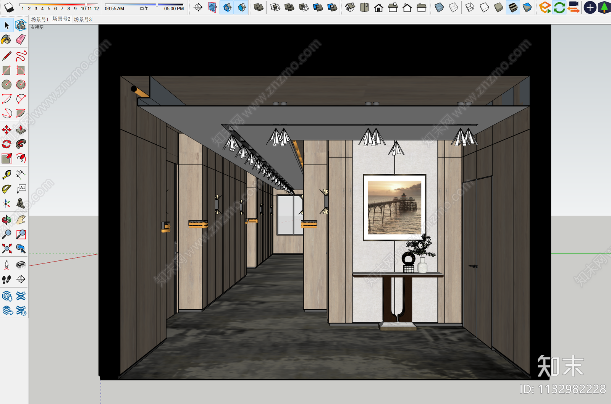Toggle Display Section Fill
Image resolution: width=611 pixels, height=404 pixels.
click(242, 7)
